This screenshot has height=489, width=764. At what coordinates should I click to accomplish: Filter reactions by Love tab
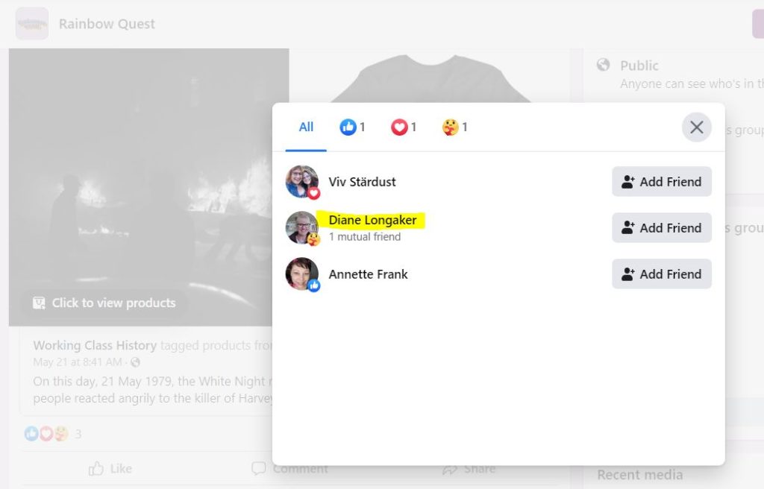tap(404, 127)
